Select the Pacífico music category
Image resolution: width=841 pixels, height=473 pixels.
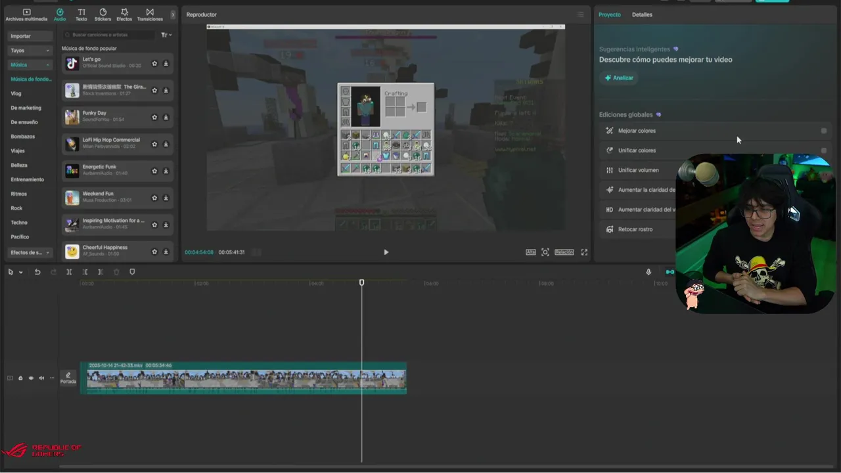pyautogui.click(x=20, y=236)
